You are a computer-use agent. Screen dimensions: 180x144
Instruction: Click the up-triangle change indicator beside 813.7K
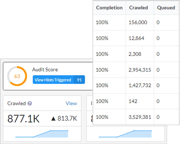point(54,119)
